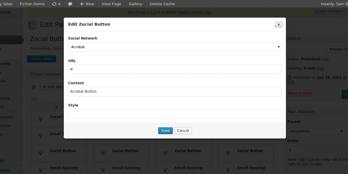Click the Edit Zocial Button dialog title

(x=89, y=24)
